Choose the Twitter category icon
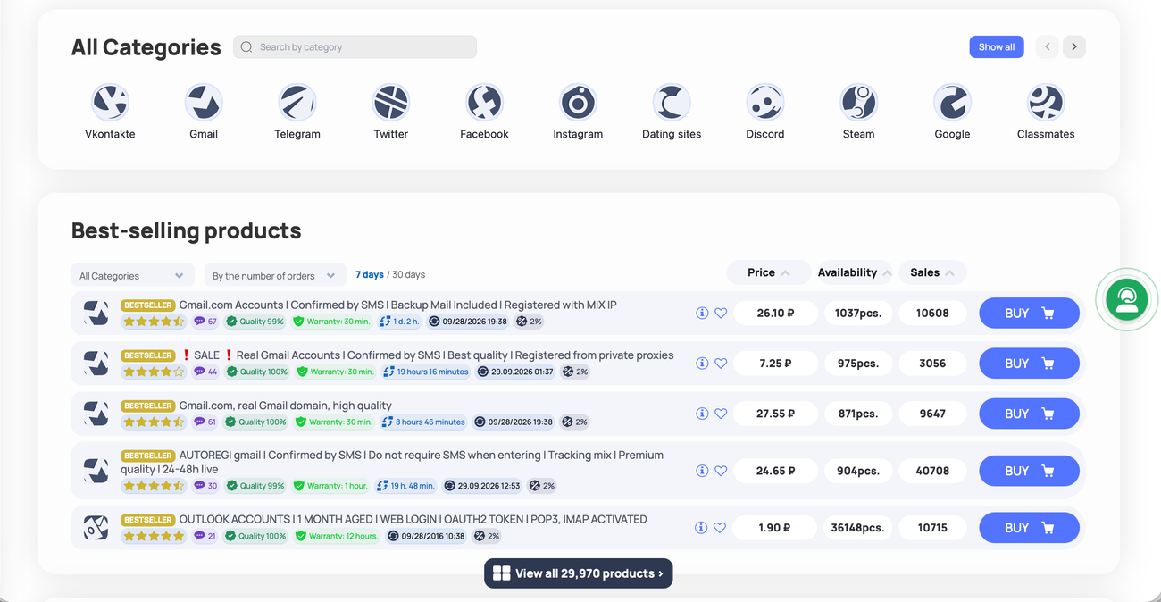Image resolution: width=1161 pixels, height=602 pixels. pos(391,103)
